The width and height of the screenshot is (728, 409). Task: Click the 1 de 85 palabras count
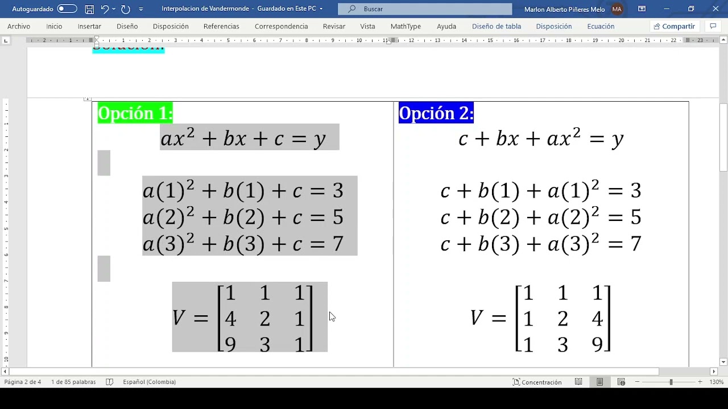tap(73, 382)
